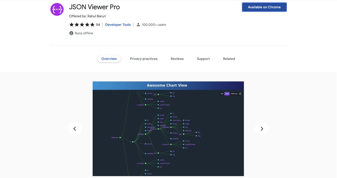
Task: Click the users count person icon
Action: [138, 24]
